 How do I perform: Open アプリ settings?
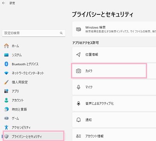click(x=34, y=91)
